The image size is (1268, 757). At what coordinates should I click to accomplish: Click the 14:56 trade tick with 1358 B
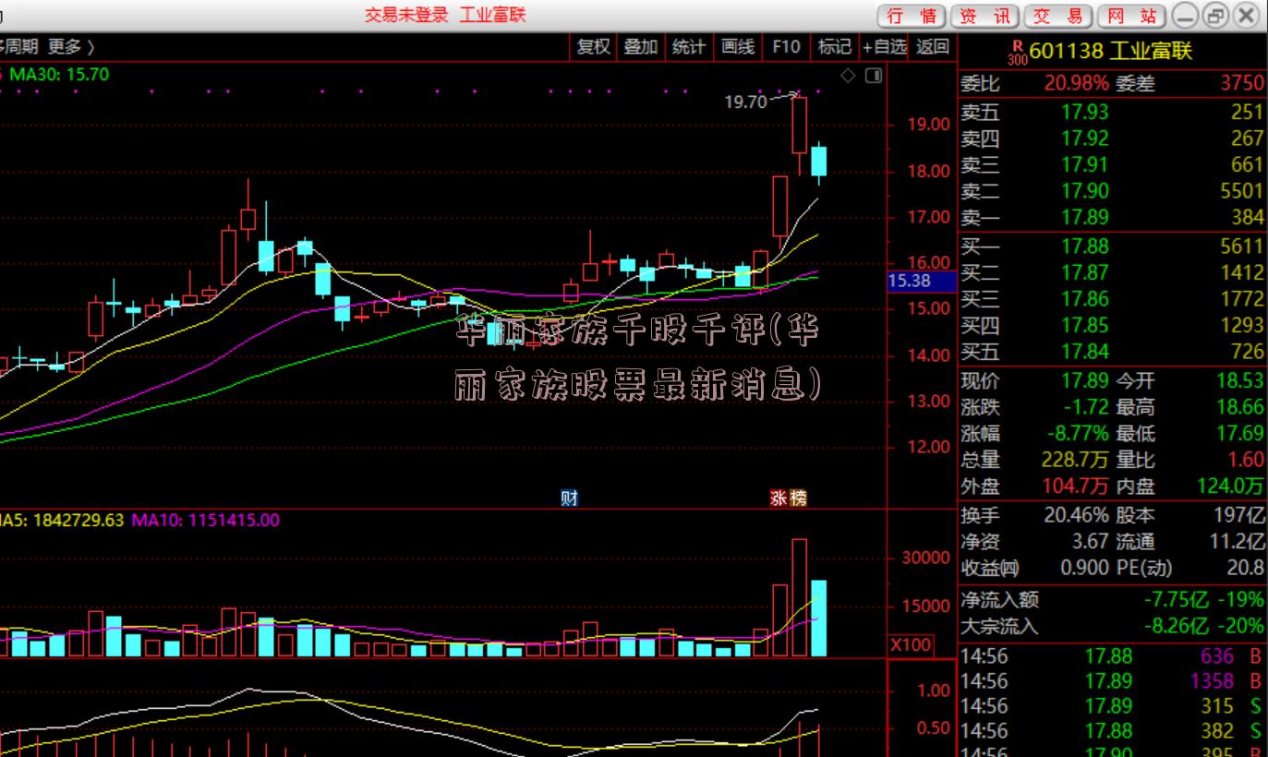click(1112, 681)
